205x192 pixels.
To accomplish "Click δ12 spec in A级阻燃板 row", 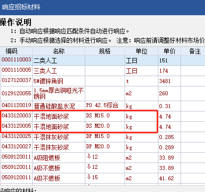I will point(105,158).
